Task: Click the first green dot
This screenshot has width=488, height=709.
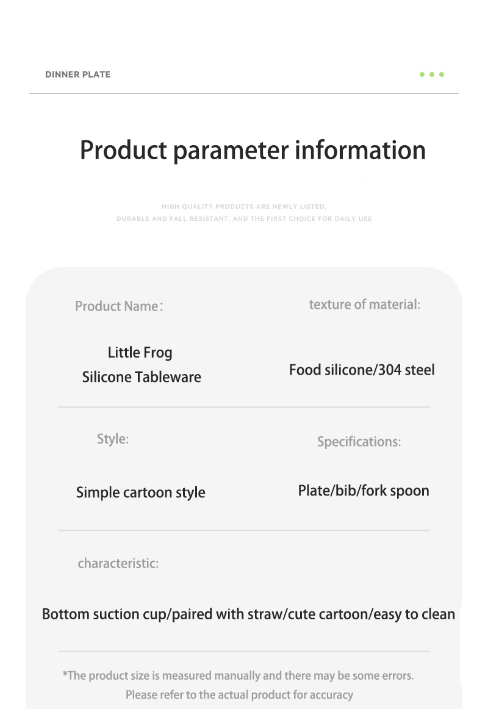Action: pyautogui.click(x=422, y=74)
